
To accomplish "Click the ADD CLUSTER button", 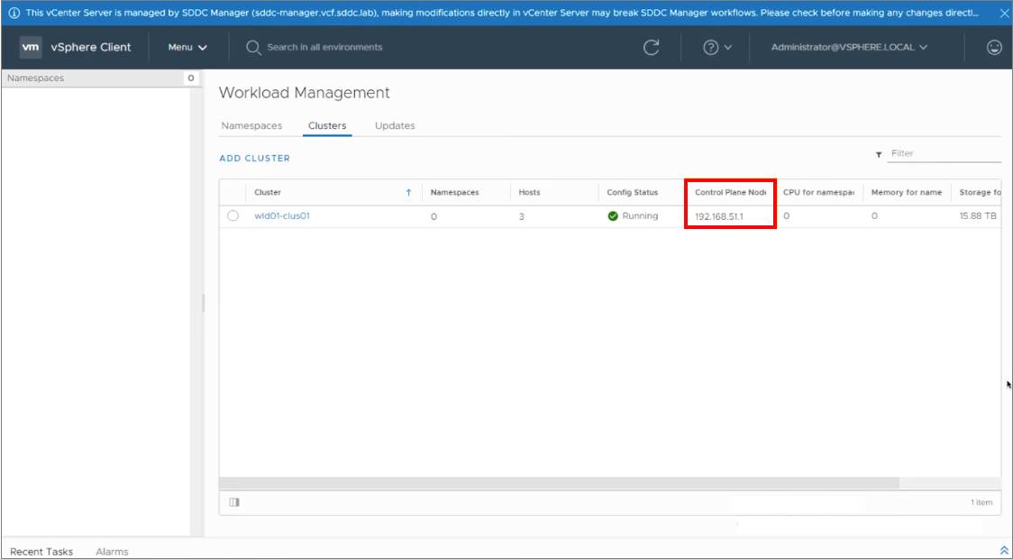I will click(x=254, y=158).
